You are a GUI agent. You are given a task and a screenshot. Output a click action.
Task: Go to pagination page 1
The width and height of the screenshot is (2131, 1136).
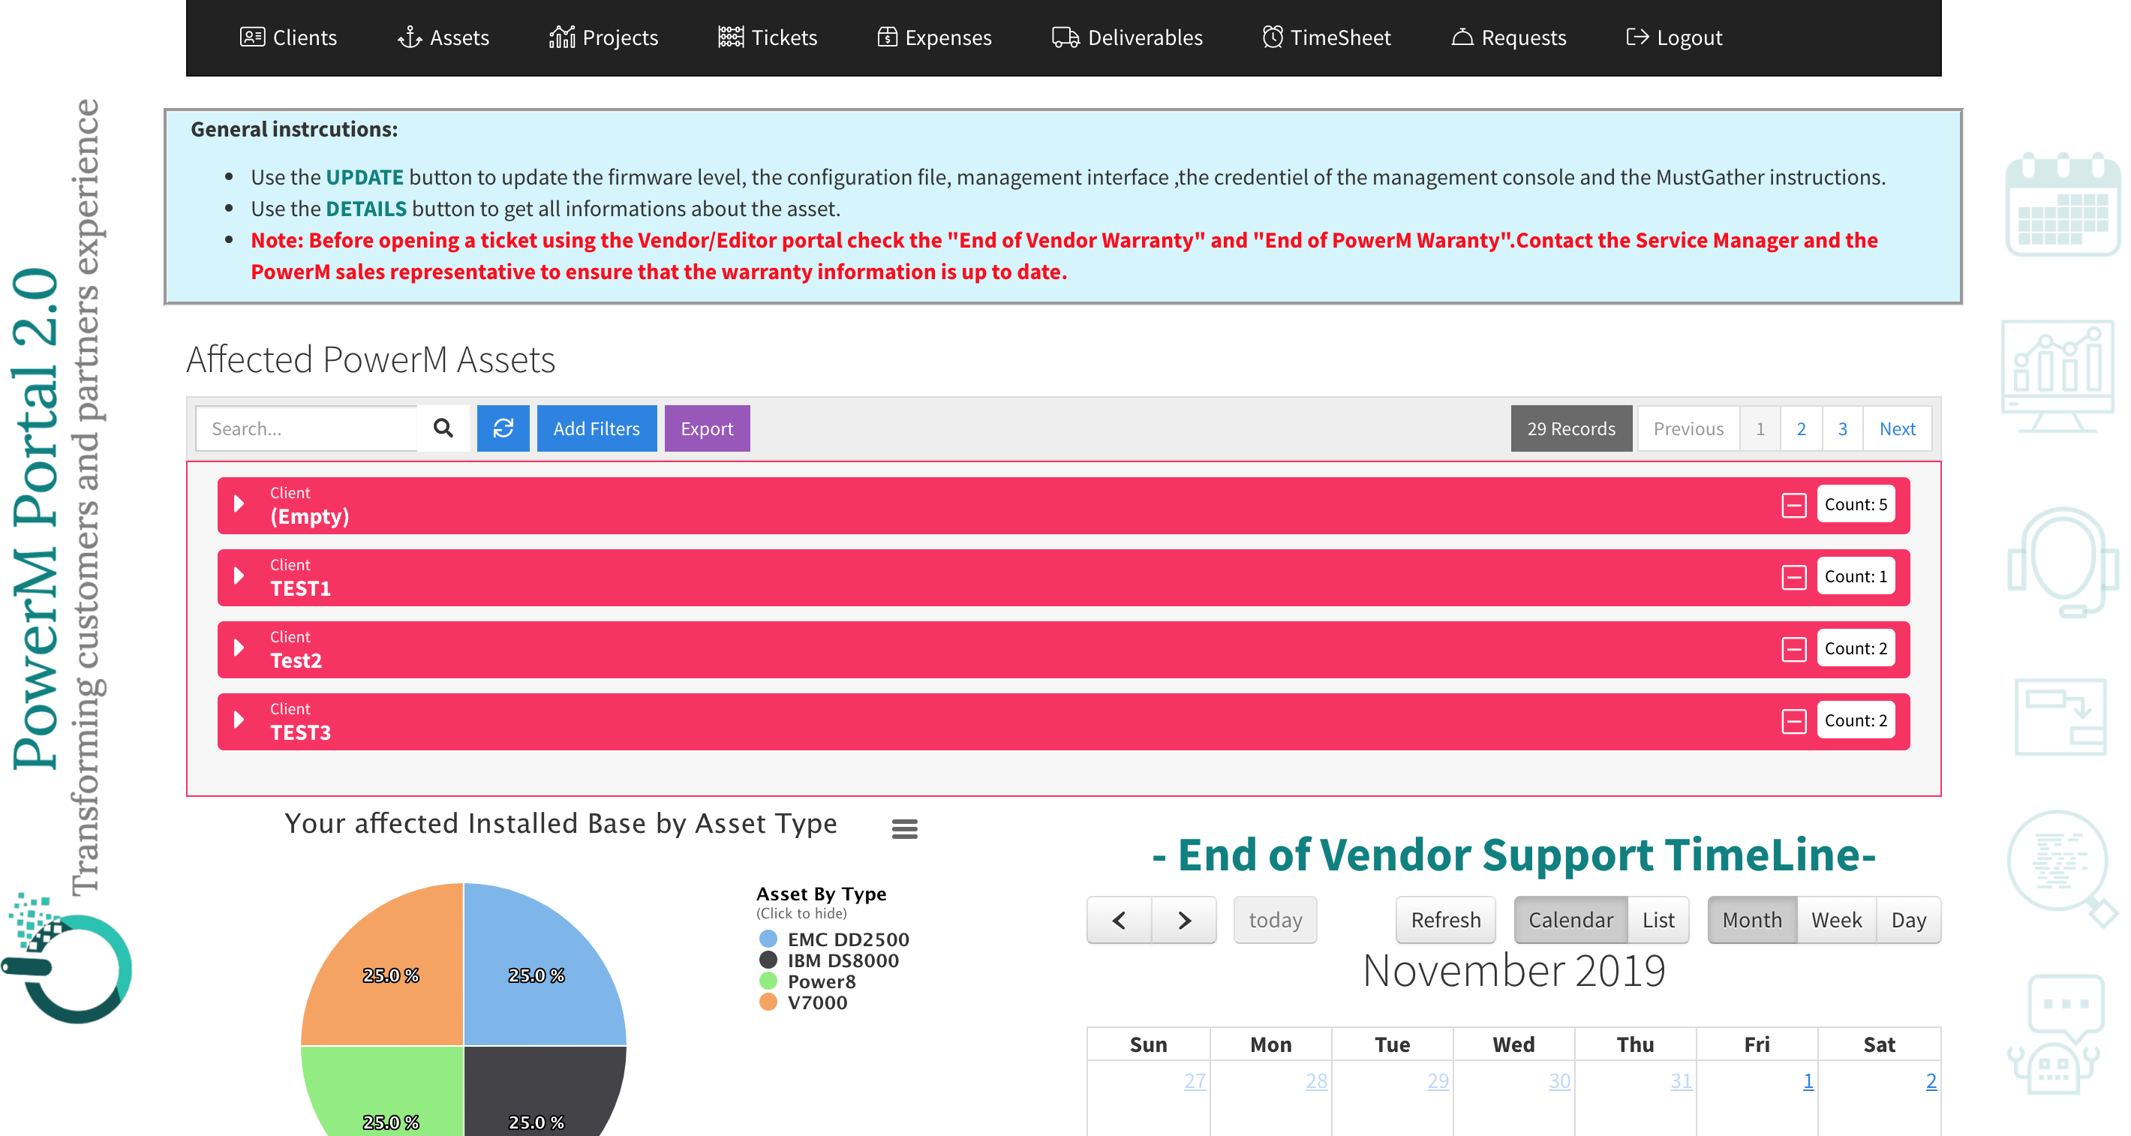(x=1760, y=428)
